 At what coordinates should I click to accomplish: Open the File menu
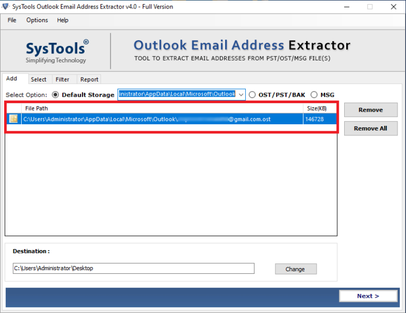tap(12, 20)
